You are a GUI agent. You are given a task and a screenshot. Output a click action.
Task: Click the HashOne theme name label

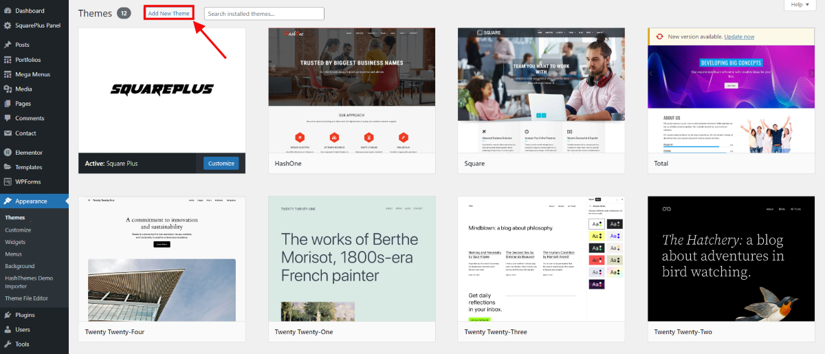[x=288, y=164]
